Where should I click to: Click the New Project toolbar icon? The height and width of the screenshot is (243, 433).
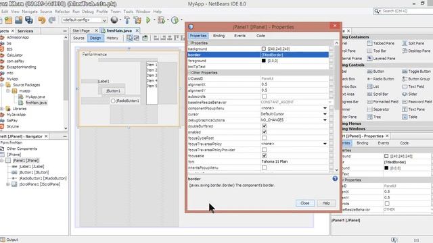pos(8,20)
